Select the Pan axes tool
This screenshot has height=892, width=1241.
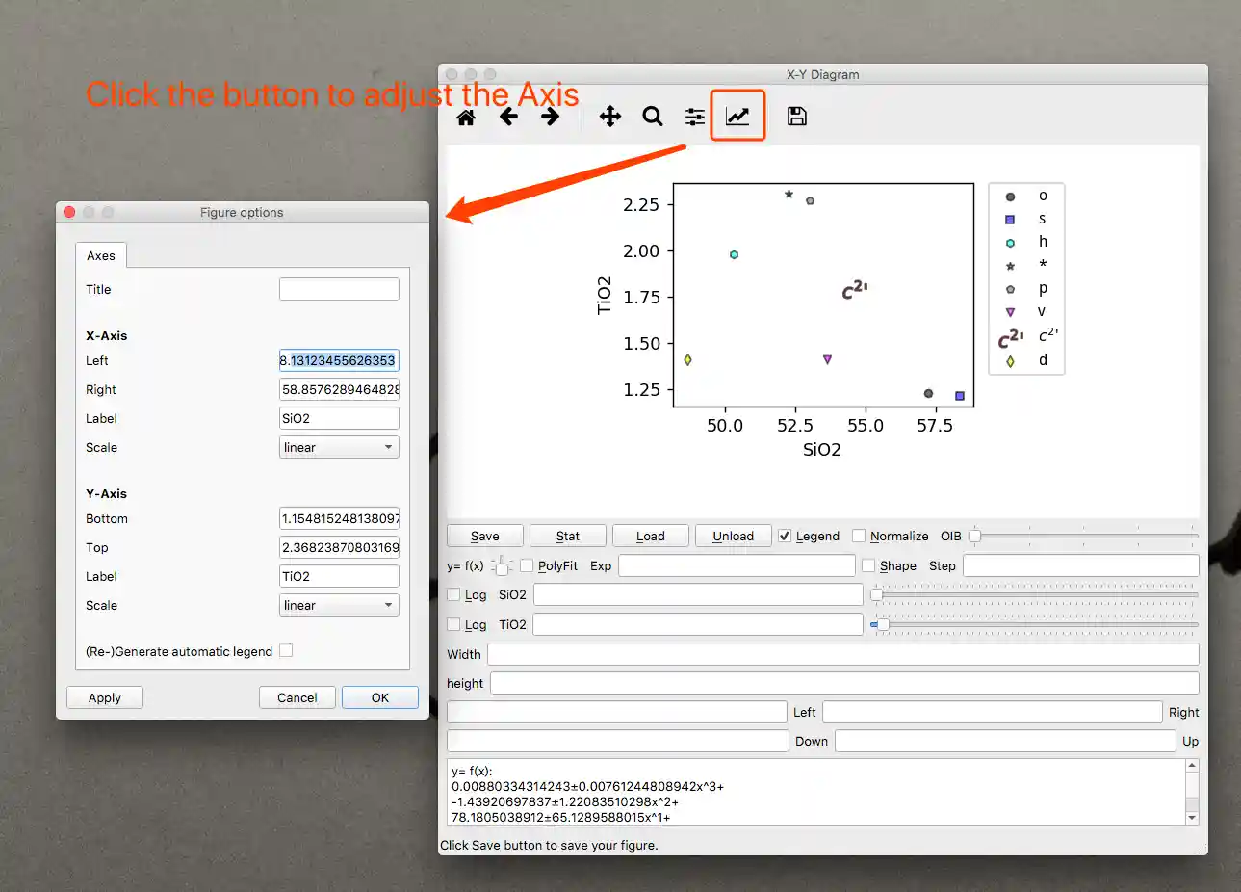point(609,117)
